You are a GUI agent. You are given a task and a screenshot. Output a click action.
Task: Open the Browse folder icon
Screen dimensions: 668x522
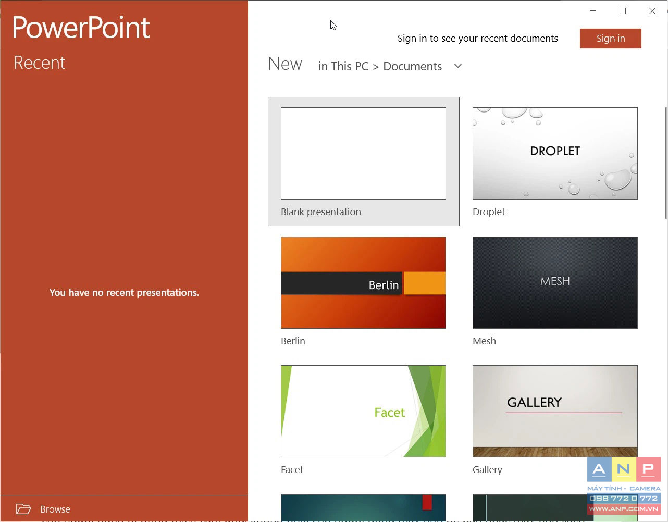click(23, 509)
